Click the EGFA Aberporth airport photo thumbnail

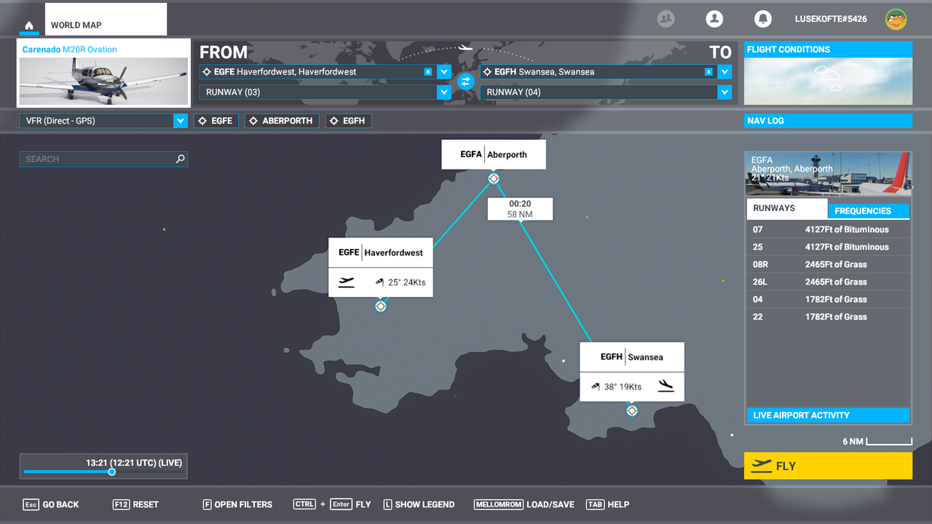click(828, 173)
